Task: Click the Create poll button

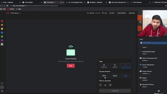Action: pos(115,91)
